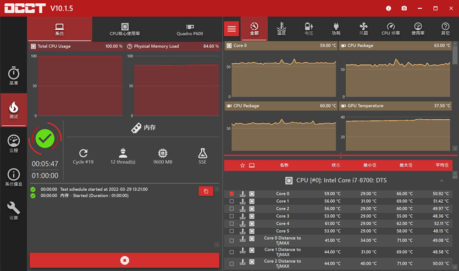Open 系统信息 system info page
The width and height of the screenshot is (459, 271).
coord(13,178)
